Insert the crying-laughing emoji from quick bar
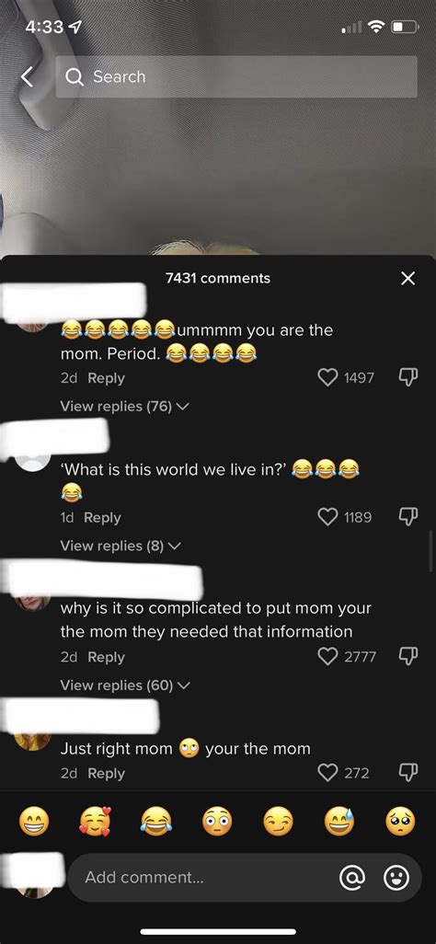Viewport: 436px width, 944px height. [156, 822]
